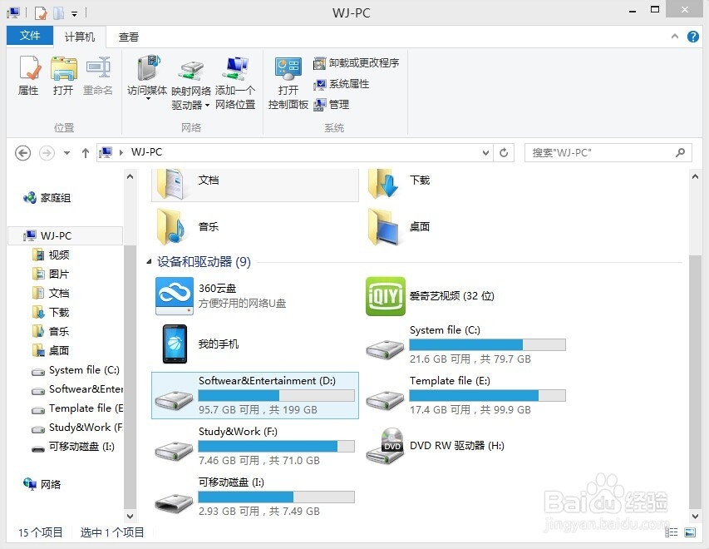
Task: Click the help question mark button
Action: point(693,36)
